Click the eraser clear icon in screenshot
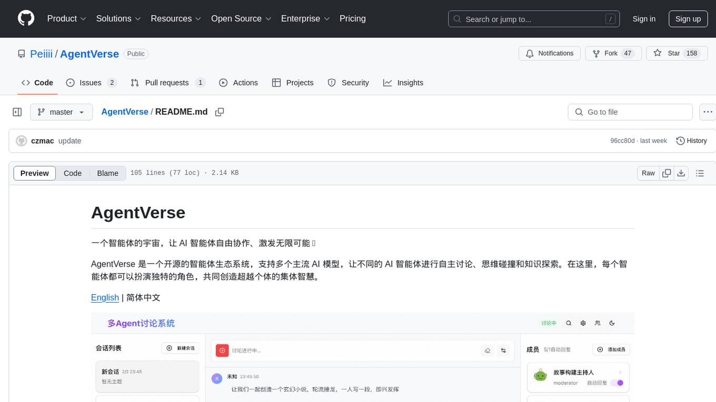 [x=488, y=350]
